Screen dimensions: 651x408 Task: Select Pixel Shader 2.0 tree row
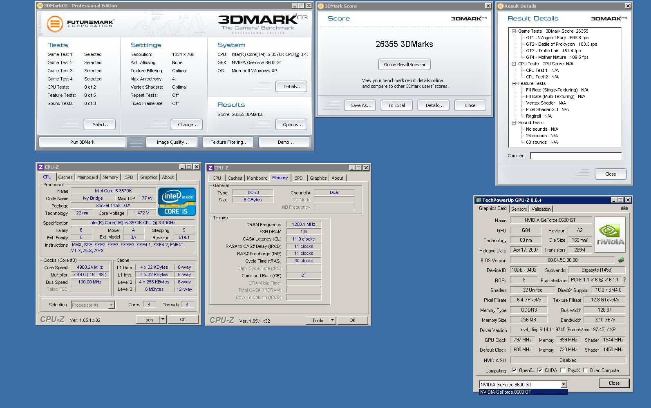click(547, 109)
